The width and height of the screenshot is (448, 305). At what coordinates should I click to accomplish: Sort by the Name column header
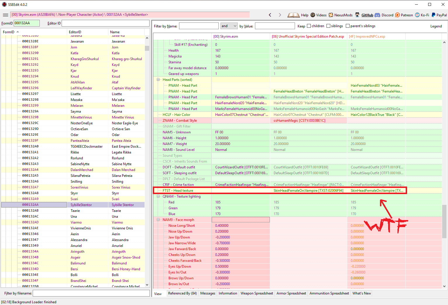coord(126,32)
